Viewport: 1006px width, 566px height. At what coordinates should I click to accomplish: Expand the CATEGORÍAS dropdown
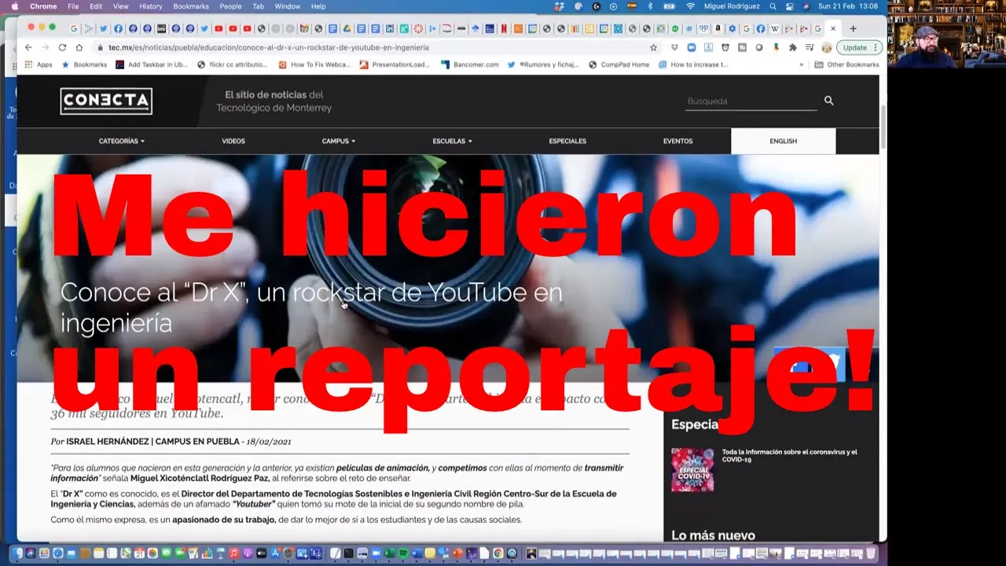tap(121, 141)
